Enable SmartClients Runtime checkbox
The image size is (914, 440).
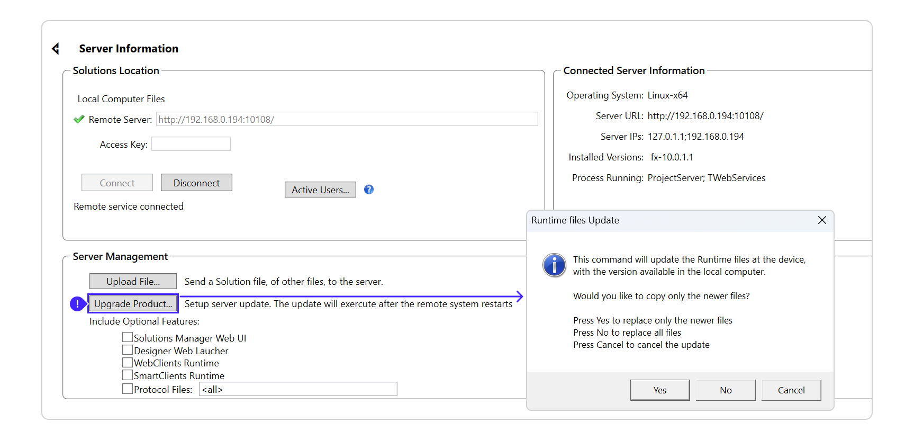tap(128, 375)
